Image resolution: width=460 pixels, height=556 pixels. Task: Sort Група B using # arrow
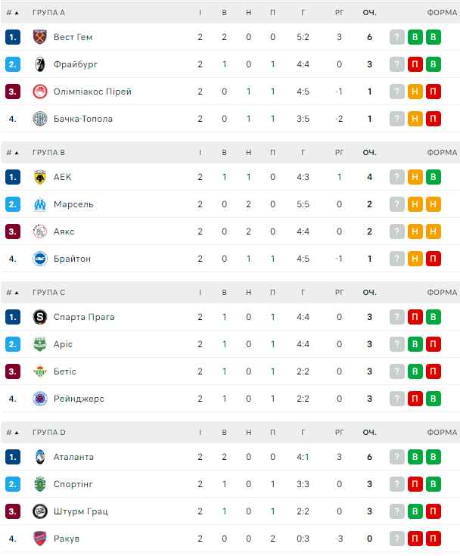[17, 153]
